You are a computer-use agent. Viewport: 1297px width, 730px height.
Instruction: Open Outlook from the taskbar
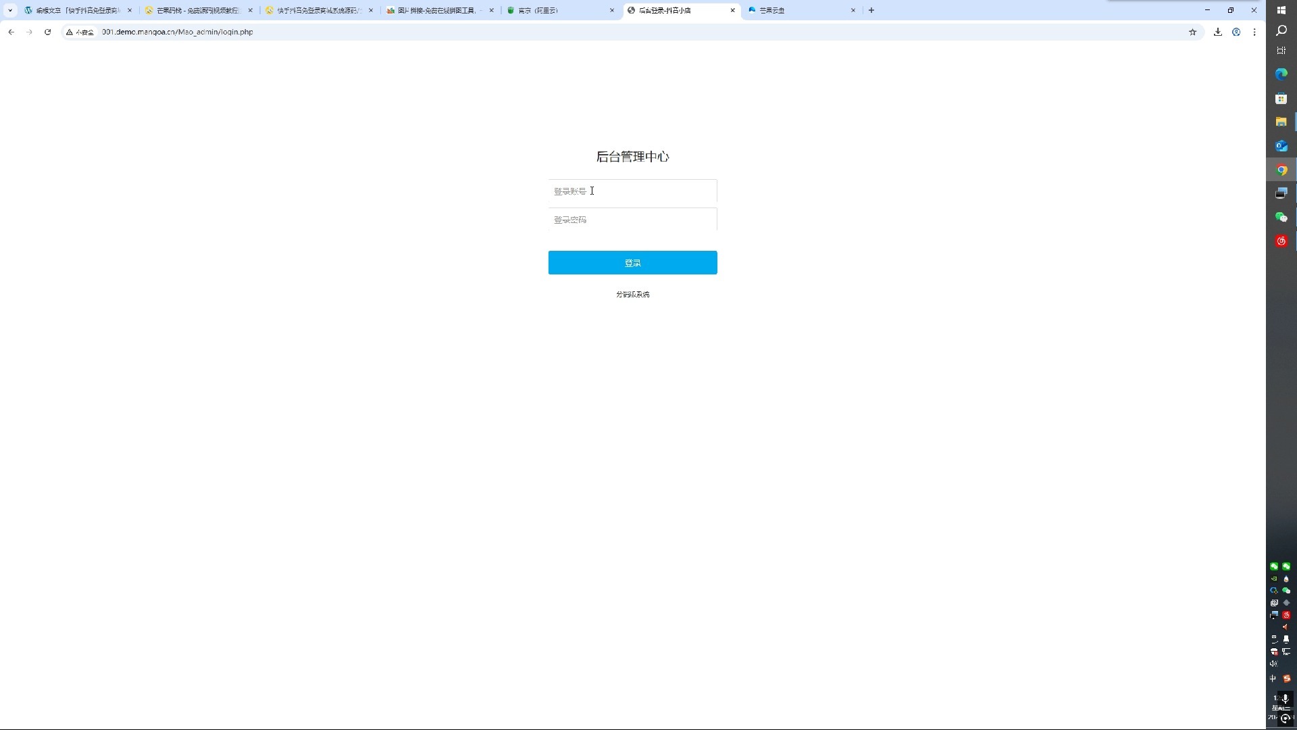[x=1281, y=145]
